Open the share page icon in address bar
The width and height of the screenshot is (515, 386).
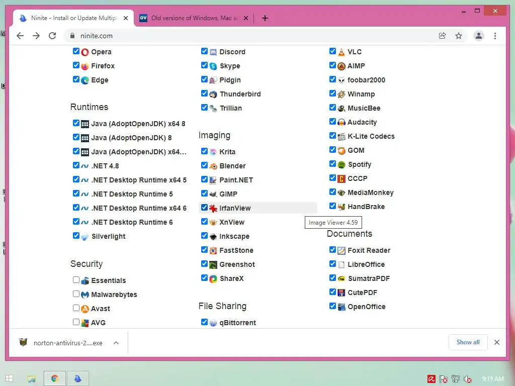coord(443,36)
